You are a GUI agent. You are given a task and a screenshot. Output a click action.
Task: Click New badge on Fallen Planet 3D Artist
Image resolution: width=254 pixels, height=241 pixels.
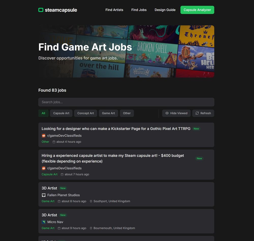coord(63,188)
